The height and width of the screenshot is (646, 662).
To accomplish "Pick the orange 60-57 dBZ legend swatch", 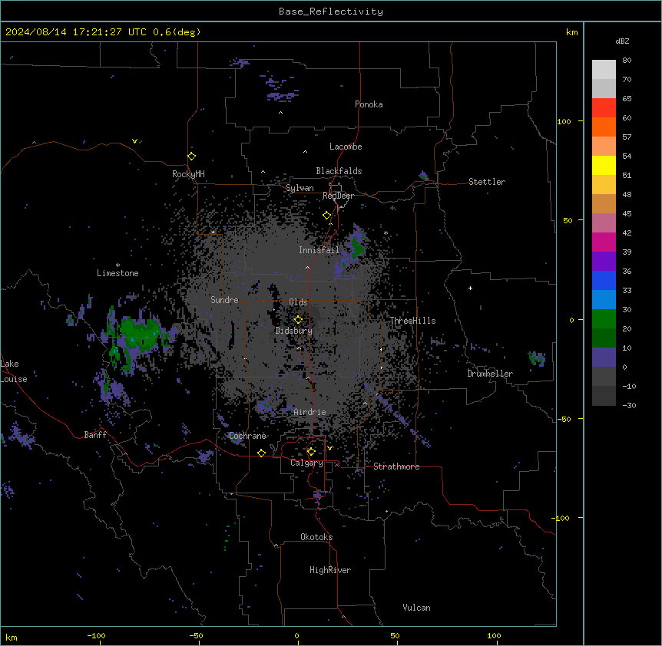I will tap(604, 127).
